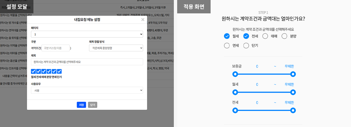This screenshot has width=351, height=127.
Task: Click the 무제한 value in the 전세 slider row
Action: (289, 103)
